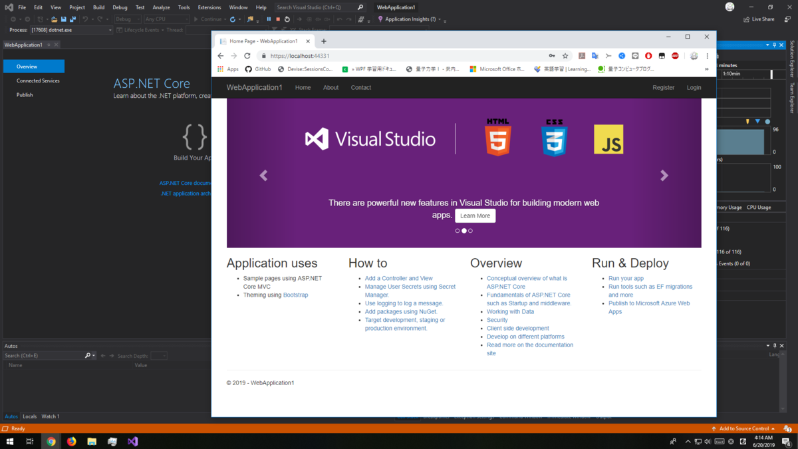Click the About link in the web navbar

click(331, 88)
